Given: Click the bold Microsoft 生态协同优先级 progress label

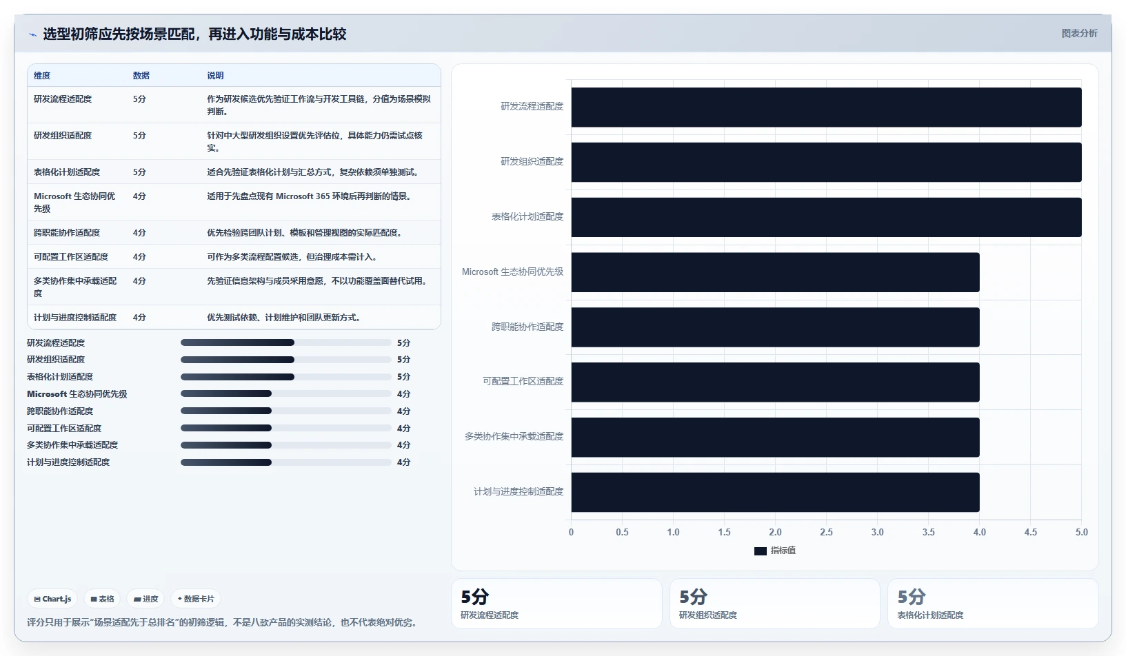Looking at the screenshot, I should [x=77, y=394].
